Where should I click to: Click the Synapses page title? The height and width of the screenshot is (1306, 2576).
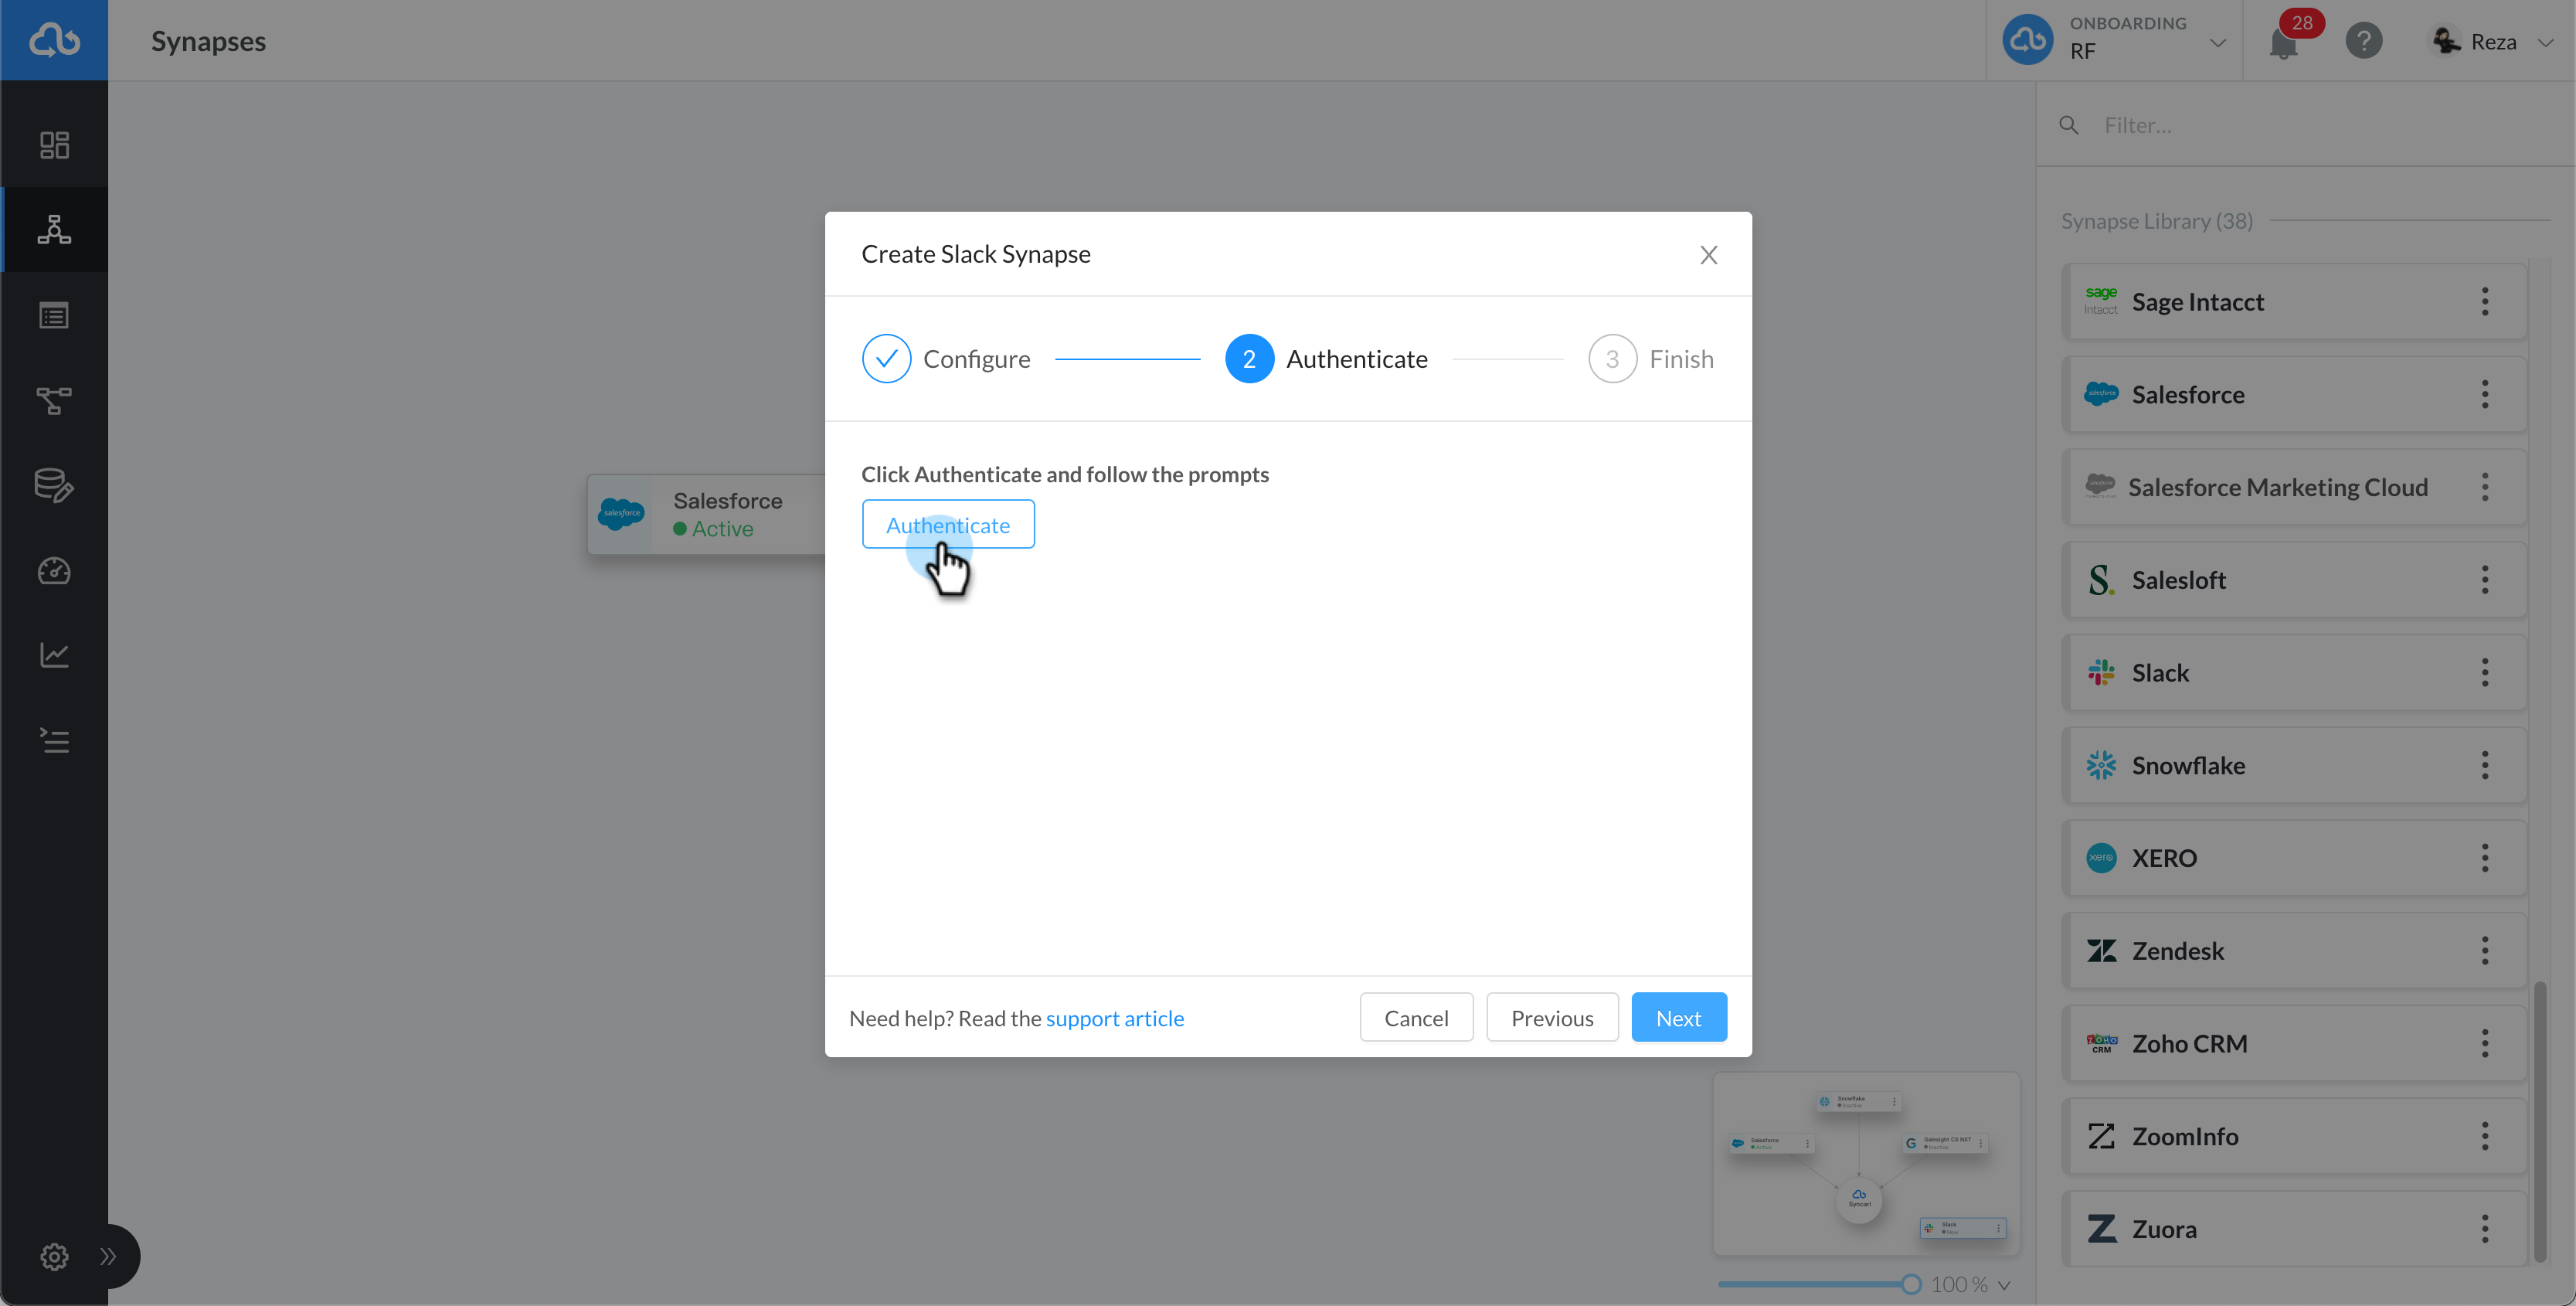point(208,41)
